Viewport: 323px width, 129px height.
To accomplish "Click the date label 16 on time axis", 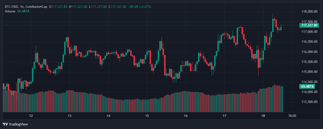I will coord(185,116).
